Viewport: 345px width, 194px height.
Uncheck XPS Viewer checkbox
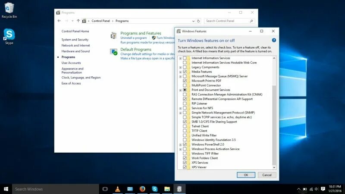click(185, 167)
